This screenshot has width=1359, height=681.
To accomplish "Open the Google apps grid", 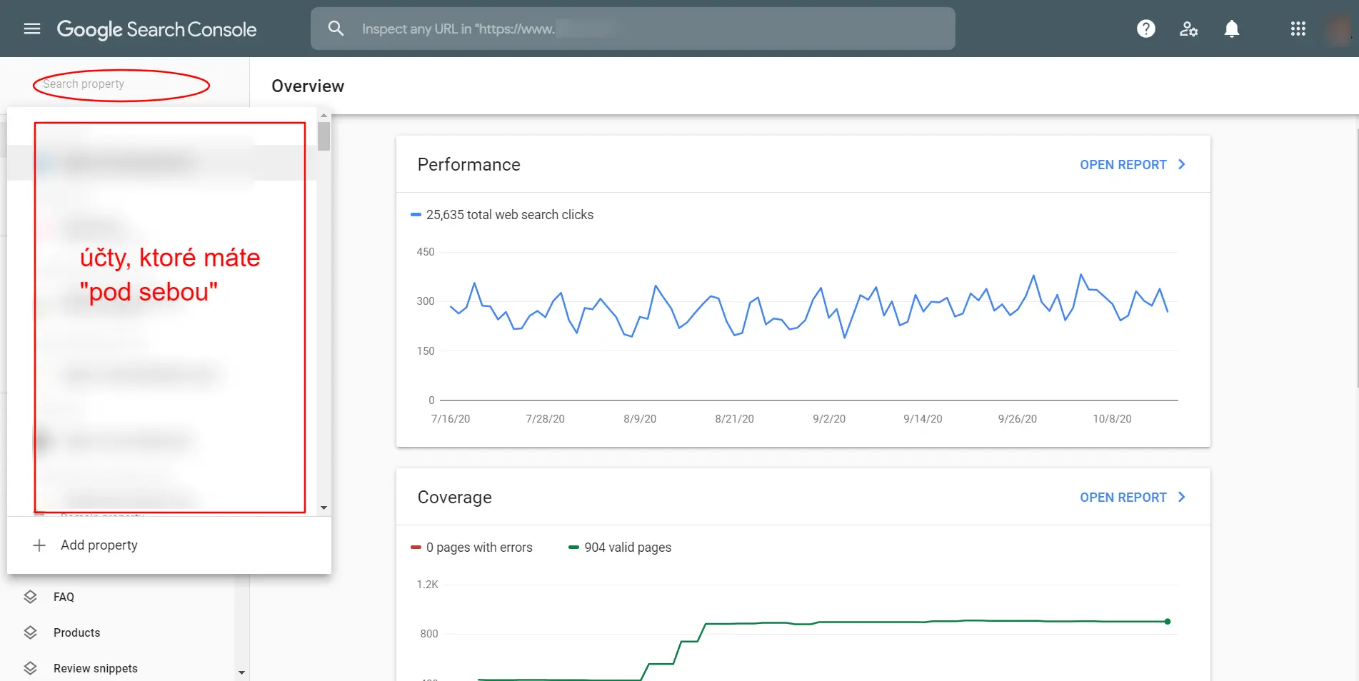I will pos(1298,29).
